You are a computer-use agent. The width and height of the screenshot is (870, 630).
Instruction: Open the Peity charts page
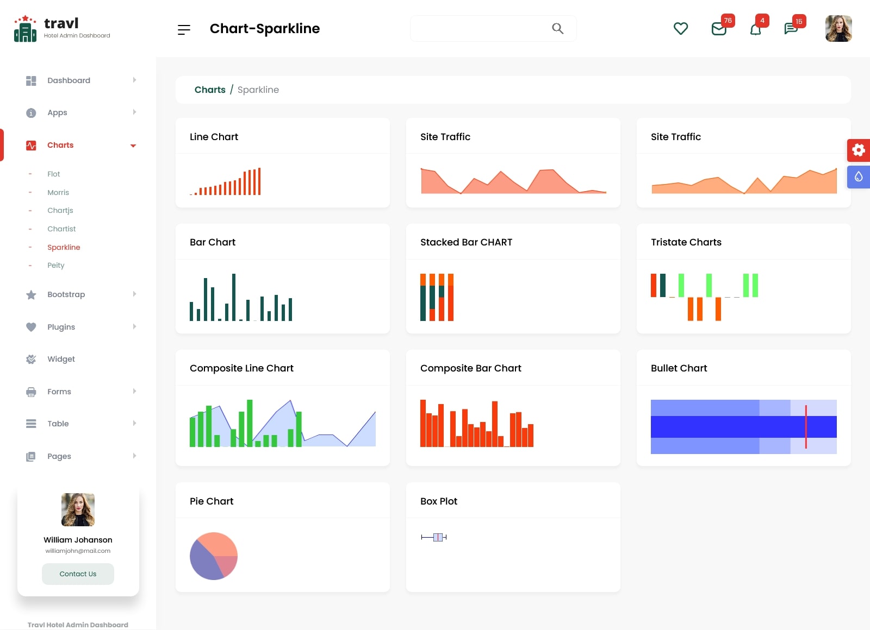[x=55, y=265]
